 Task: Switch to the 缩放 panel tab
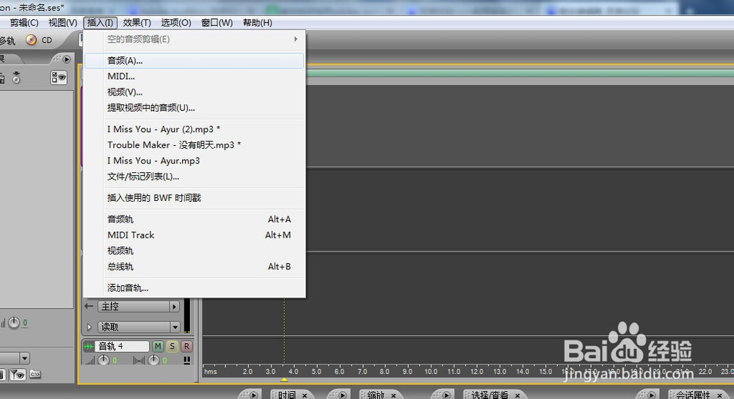(x=376, y=395)
